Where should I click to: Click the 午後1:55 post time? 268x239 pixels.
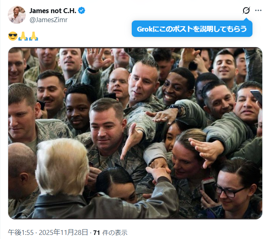[21, 232]
